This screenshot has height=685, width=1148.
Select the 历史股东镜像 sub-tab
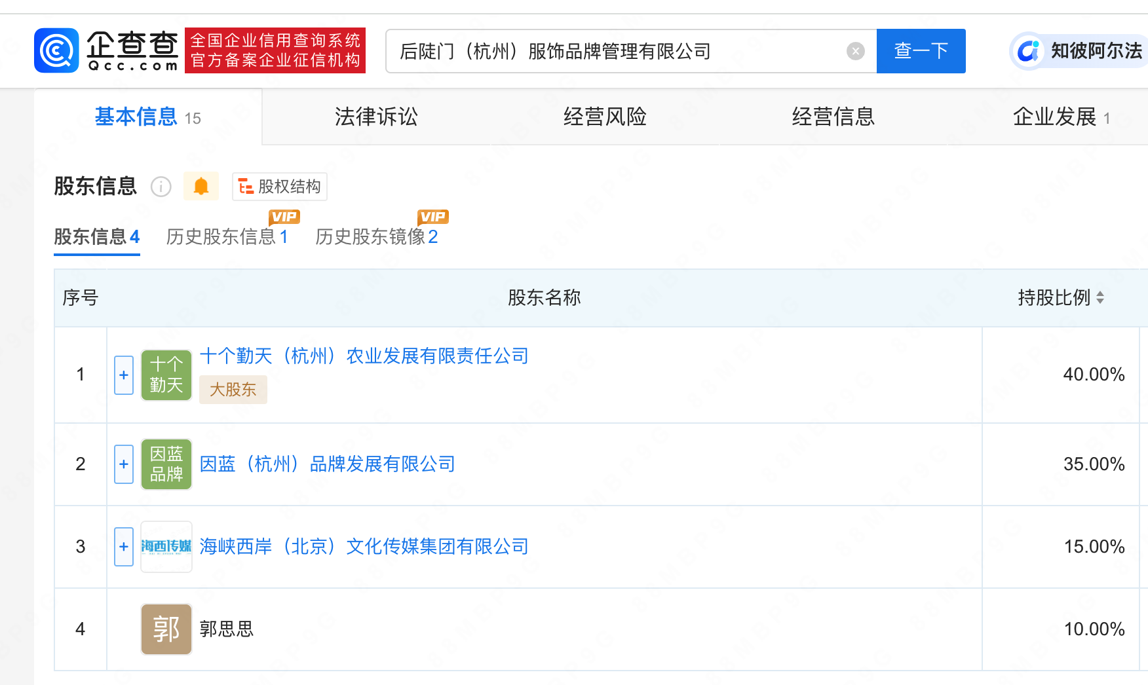[377, 236]
